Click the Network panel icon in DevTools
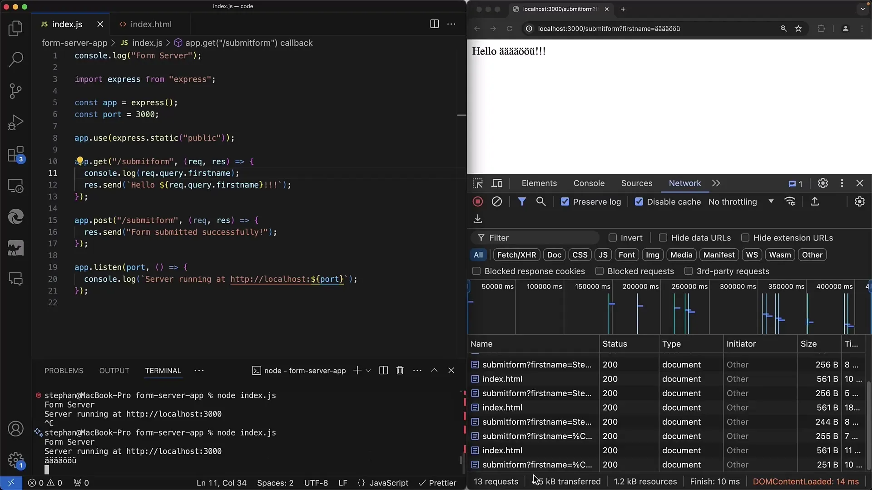 [685, 183]
